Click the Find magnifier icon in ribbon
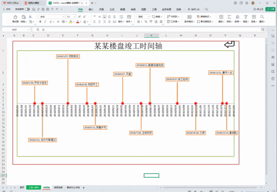 [262, 17]
